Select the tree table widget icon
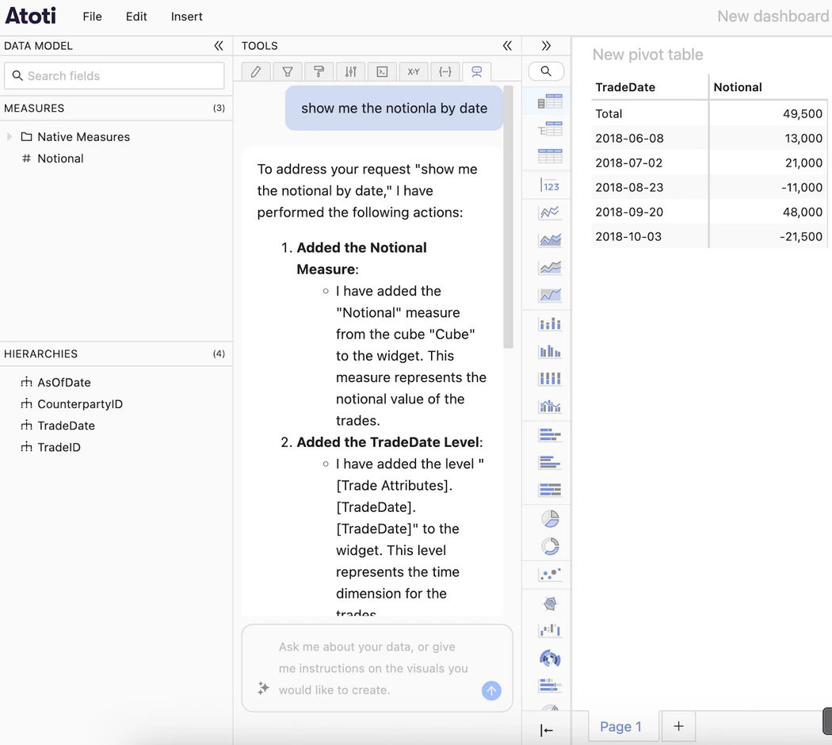The height and width of the screenshot is (745, 832). pyautogui.click(x=550, y=129)
